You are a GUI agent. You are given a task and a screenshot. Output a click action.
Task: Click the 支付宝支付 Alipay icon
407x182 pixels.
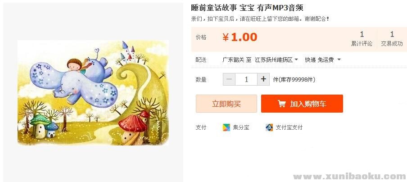click(269, 127)
